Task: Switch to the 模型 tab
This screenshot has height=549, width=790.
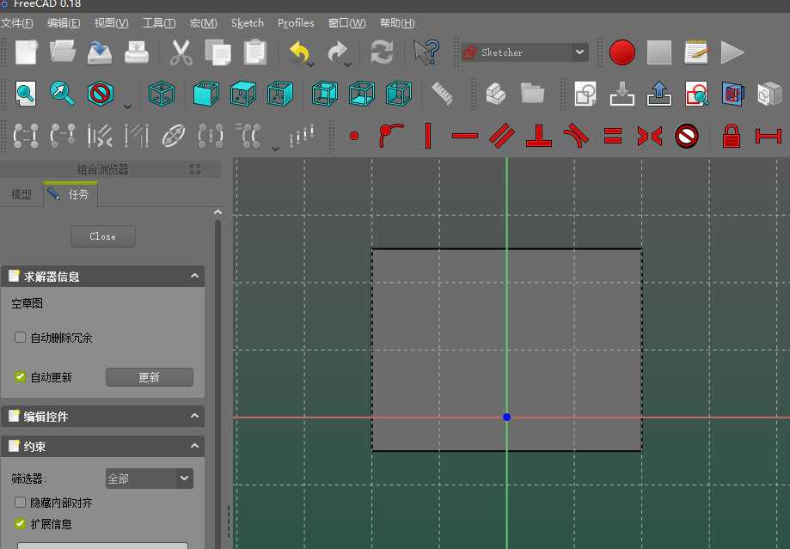Action: pyautogui.click(x=21, y=194)
